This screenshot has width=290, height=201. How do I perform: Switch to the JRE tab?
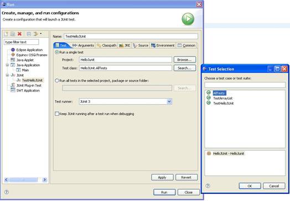pos(125,45)
